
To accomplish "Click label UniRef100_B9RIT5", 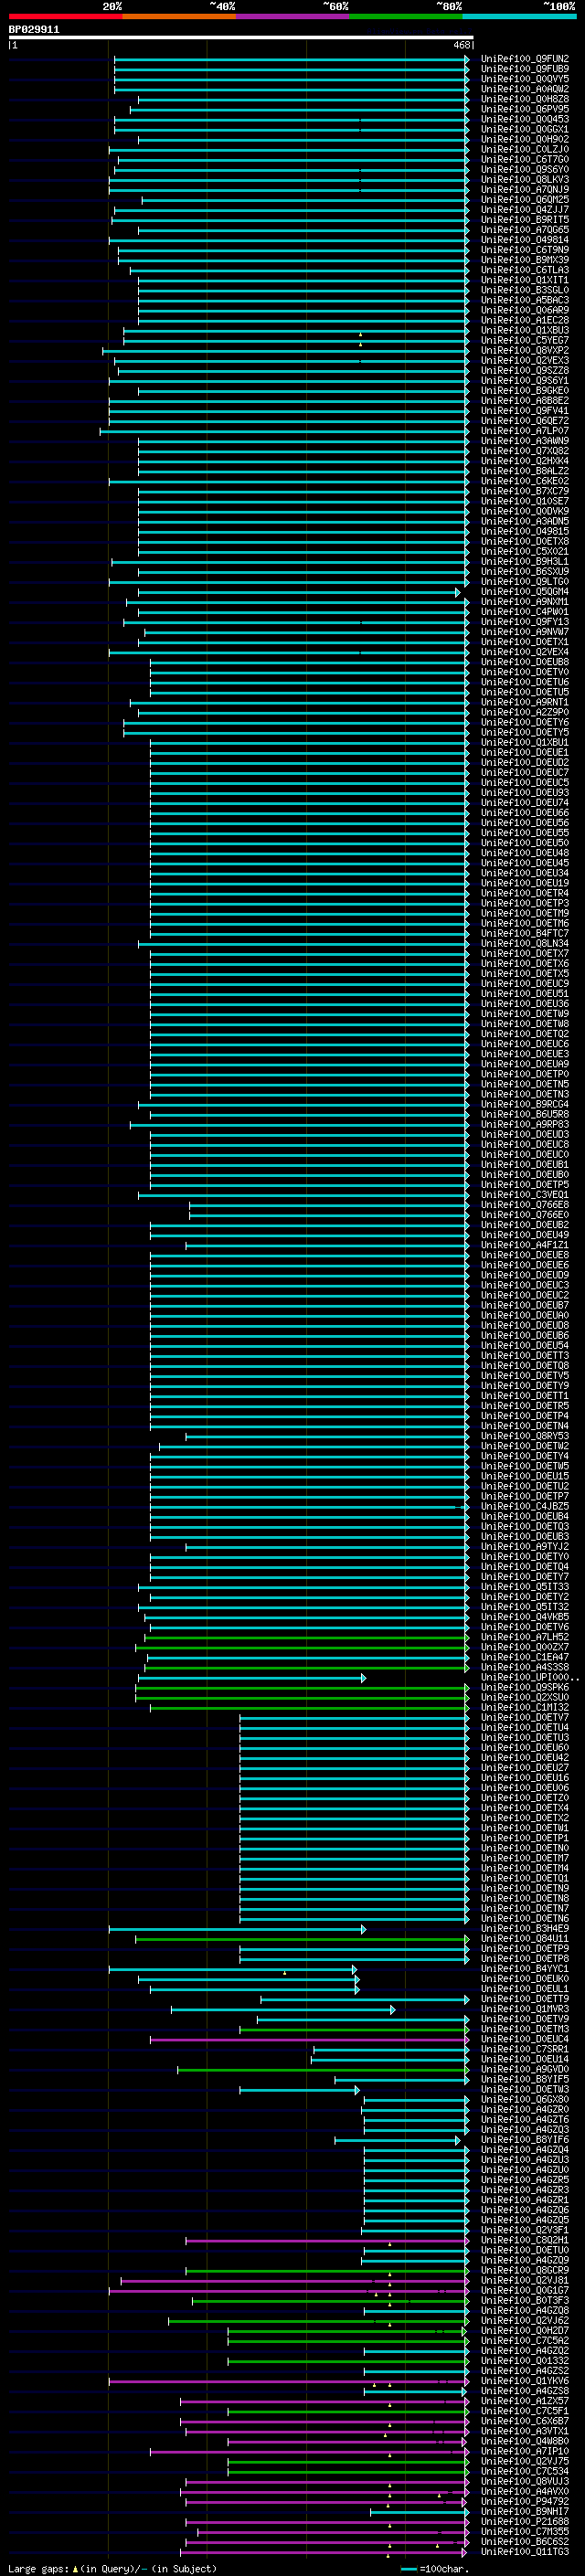I will click(x=525, y=220).
